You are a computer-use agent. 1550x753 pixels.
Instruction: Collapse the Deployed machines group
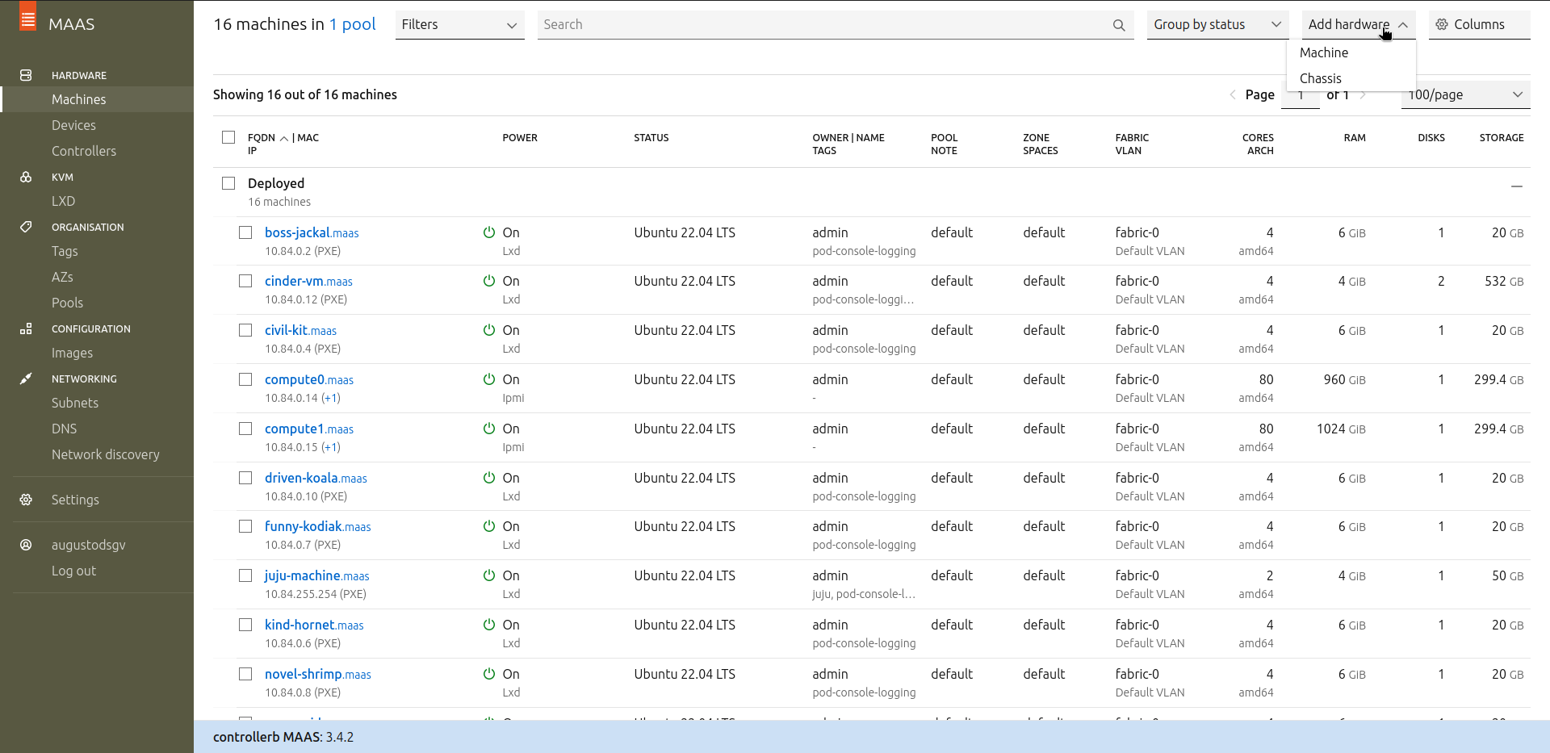point(1517,186)
